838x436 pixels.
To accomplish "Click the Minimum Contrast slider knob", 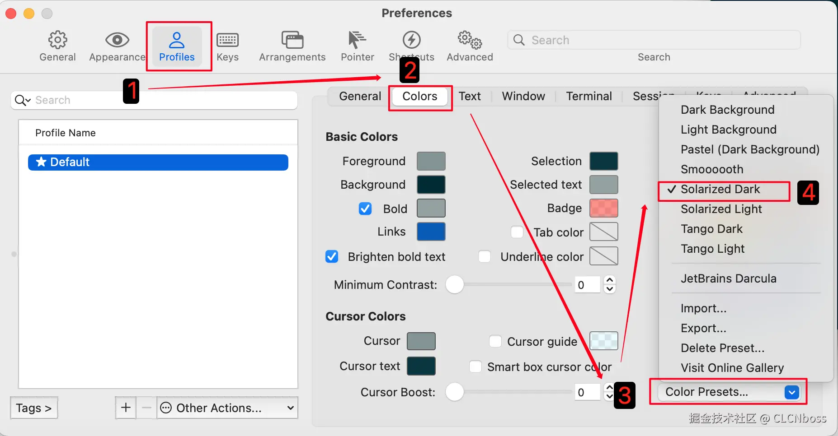I will (455, 284).
